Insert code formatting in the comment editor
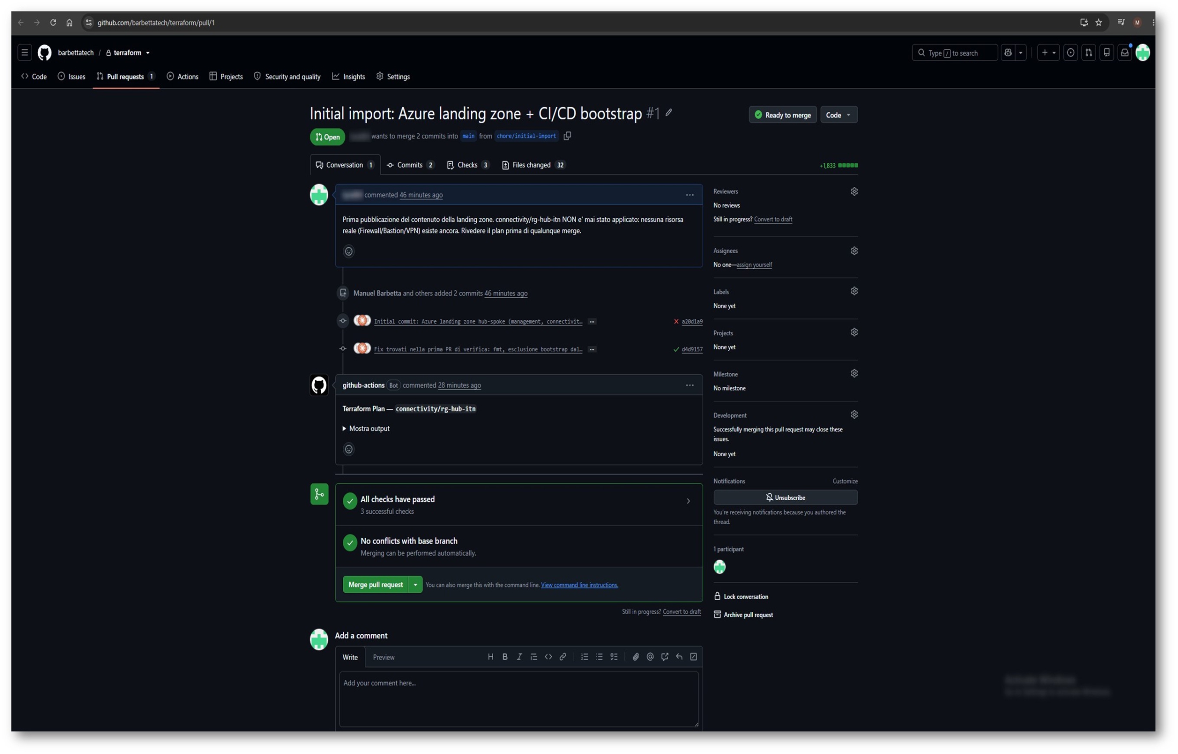 coord(548,657)
